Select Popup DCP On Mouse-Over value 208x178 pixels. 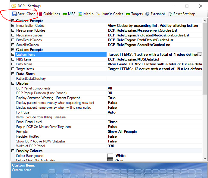pyautogui.click(x=112, y=127)
